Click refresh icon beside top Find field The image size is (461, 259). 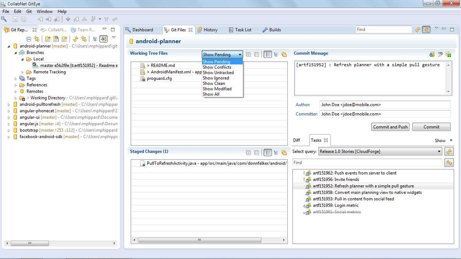click(418, 30)
